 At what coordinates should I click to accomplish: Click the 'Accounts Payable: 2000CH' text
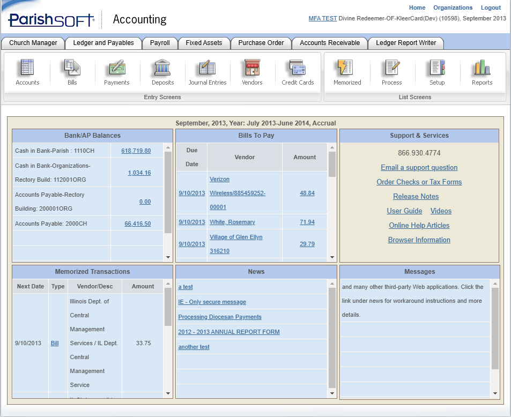point(51,224)
